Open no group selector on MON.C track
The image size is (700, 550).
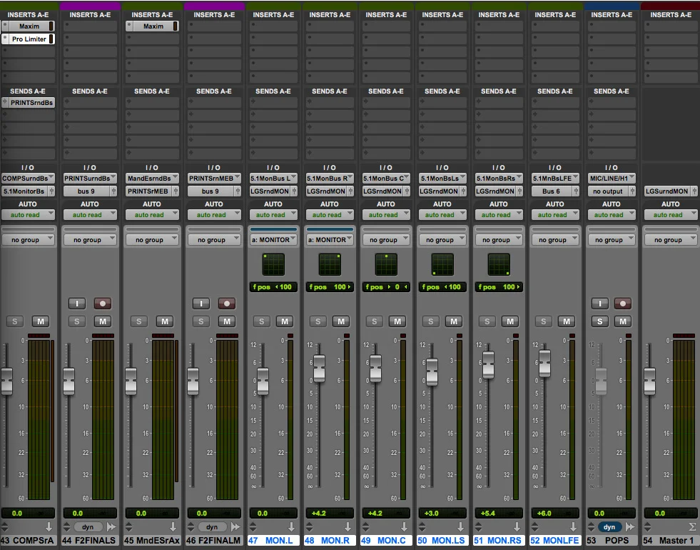click(x=386, y=240)
